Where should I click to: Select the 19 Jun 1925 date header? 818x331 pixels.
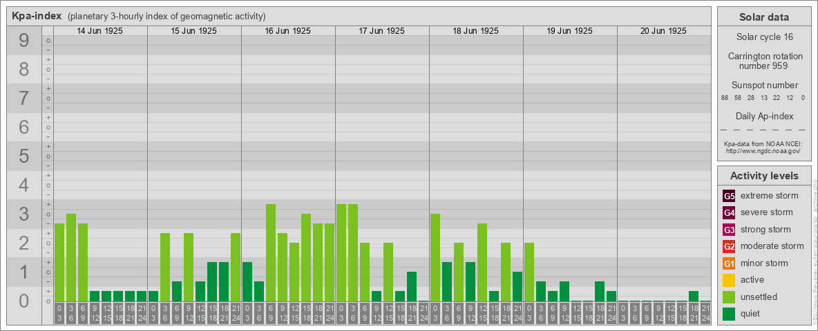pyautogui.click(x=570, y=31)
